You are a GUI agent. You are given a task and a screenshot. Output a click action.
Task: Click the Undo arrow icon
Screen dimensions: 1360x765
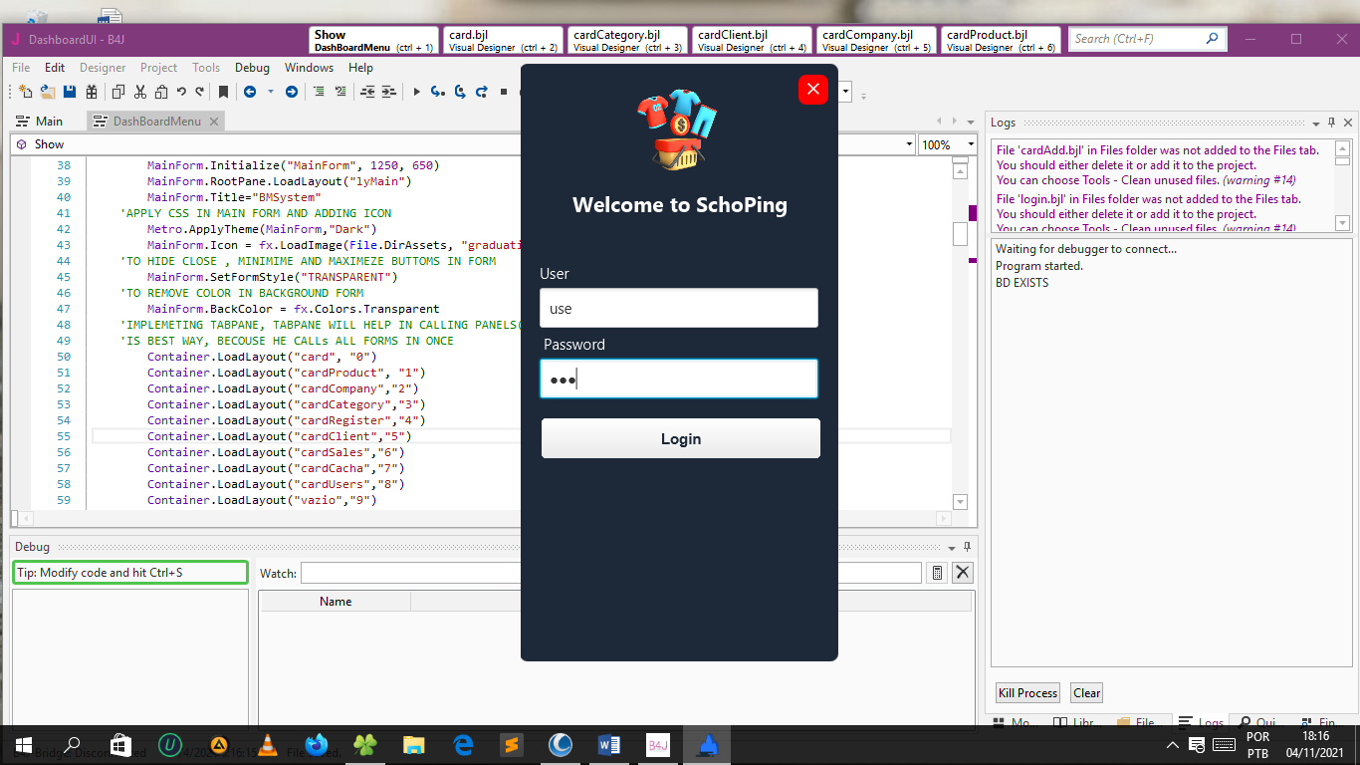pos(181,92)
